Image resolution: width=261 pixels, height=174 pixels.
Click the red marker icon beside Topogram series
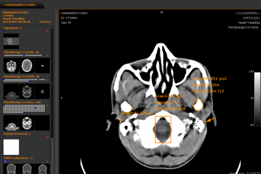(x=47, y=31)
